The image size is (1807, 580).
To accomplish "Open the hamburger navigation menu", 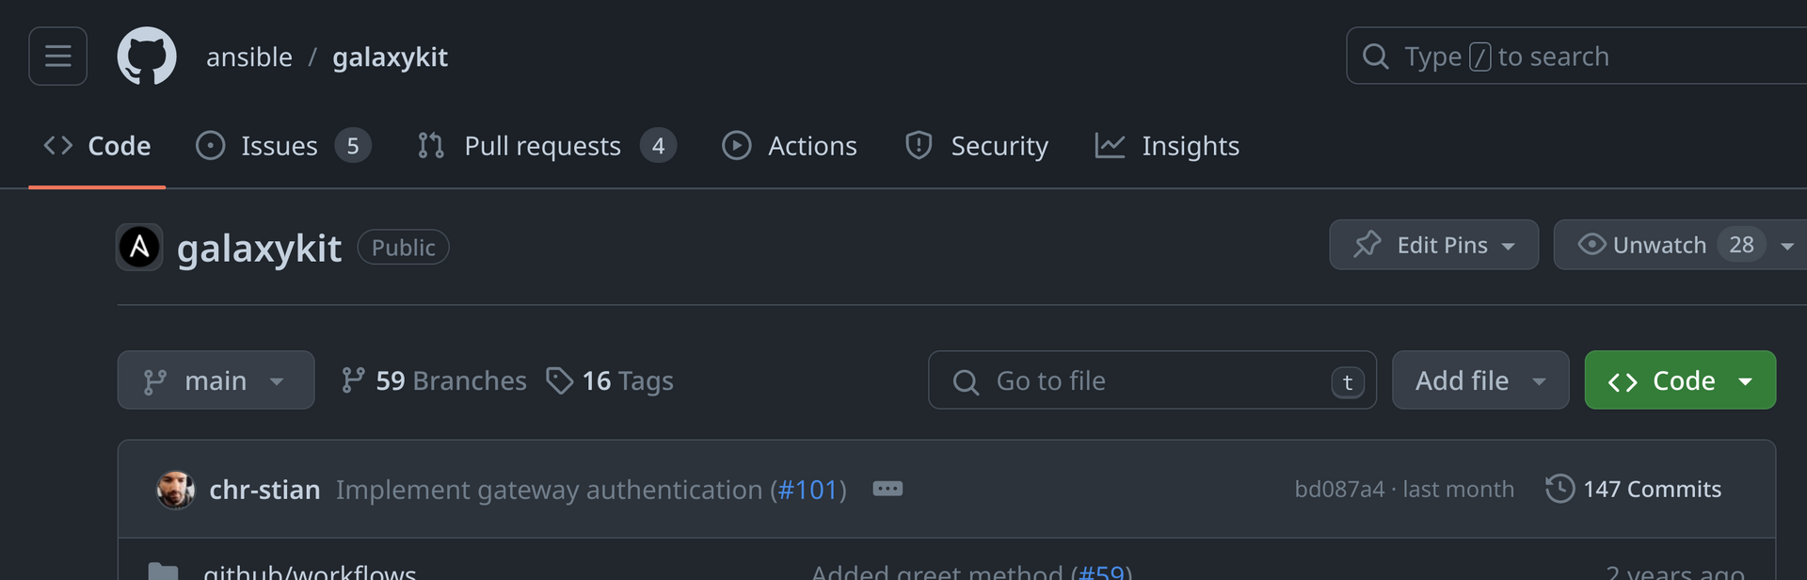I will pos(57,56).
